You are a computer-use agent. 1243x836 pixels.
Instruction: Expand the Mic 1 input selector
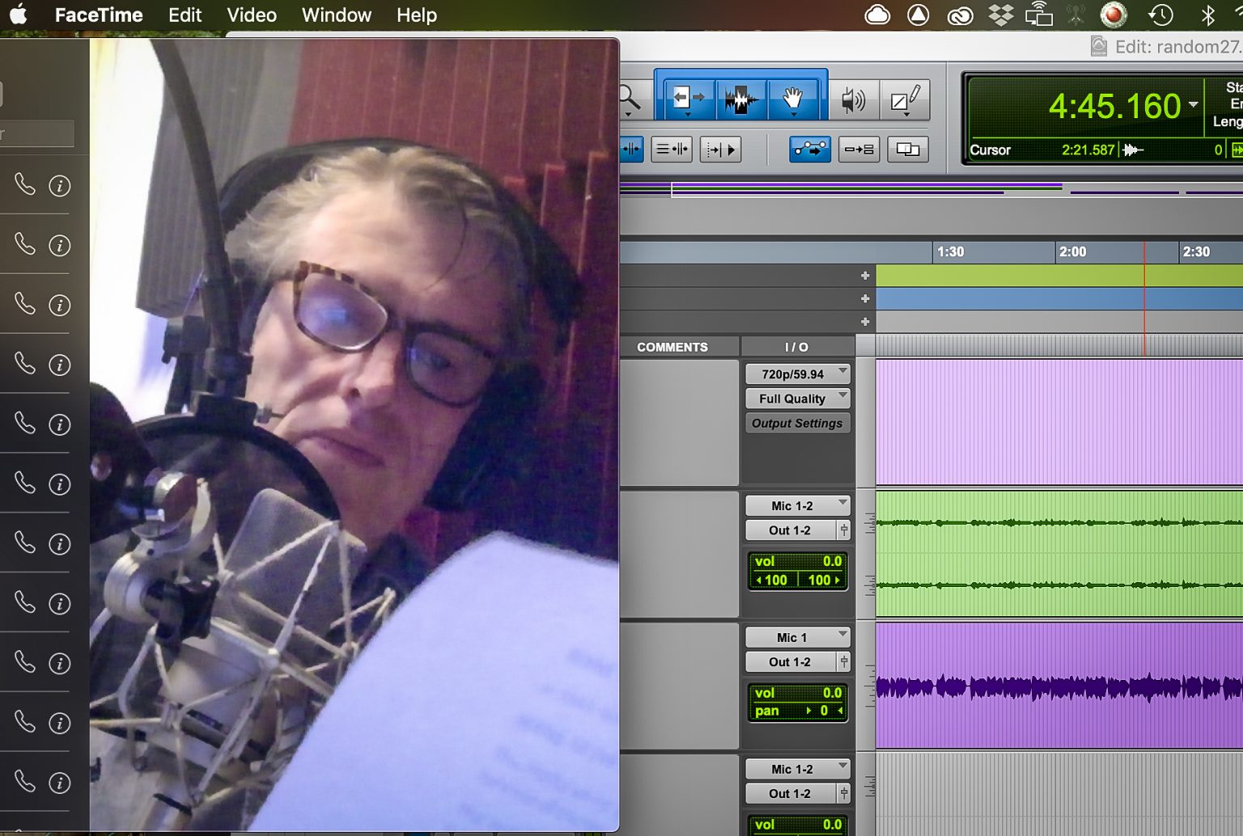(x=797, y=637)
